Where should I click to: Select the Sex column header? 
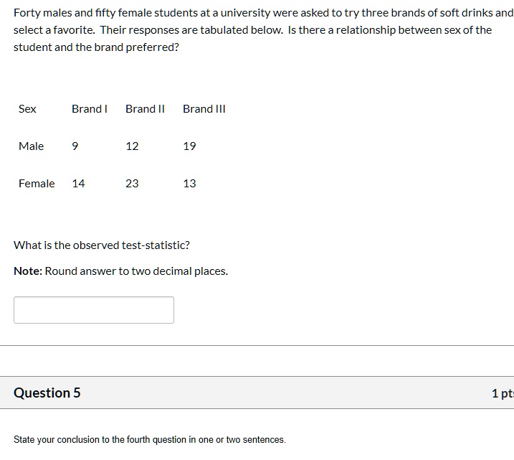click(27, 108)
